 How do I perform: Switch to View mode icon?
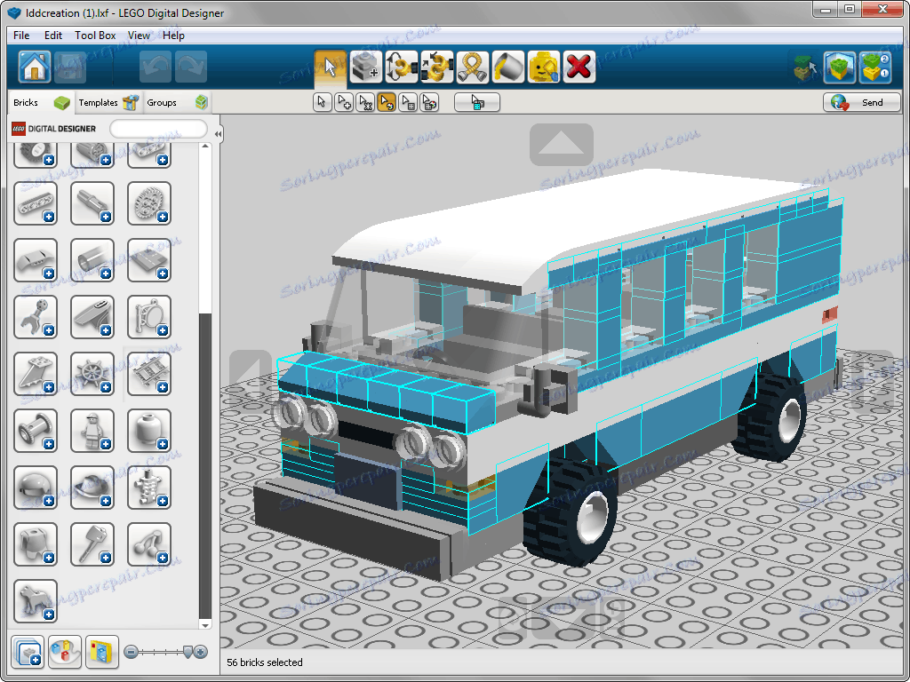coord(840,67)
